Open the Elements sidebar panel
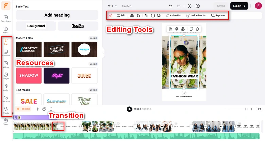Viewport: 265px width, 141px height. click(6, 99)
